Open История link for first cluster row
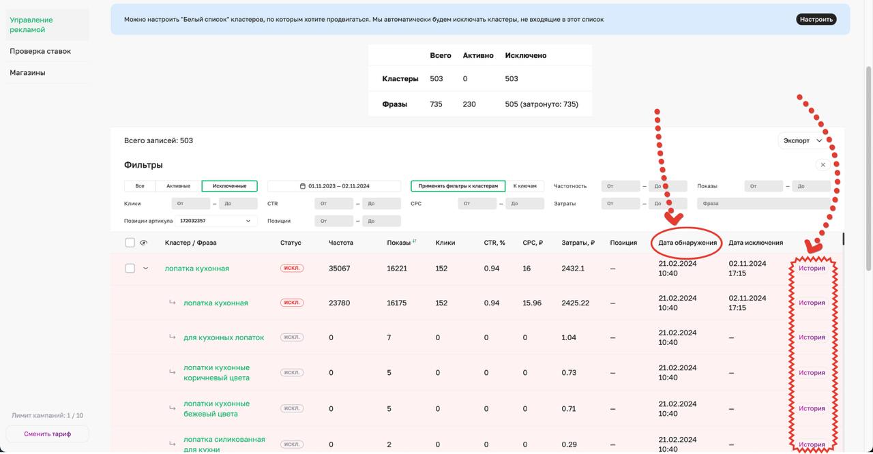873x454 pixels. (812, 268)
